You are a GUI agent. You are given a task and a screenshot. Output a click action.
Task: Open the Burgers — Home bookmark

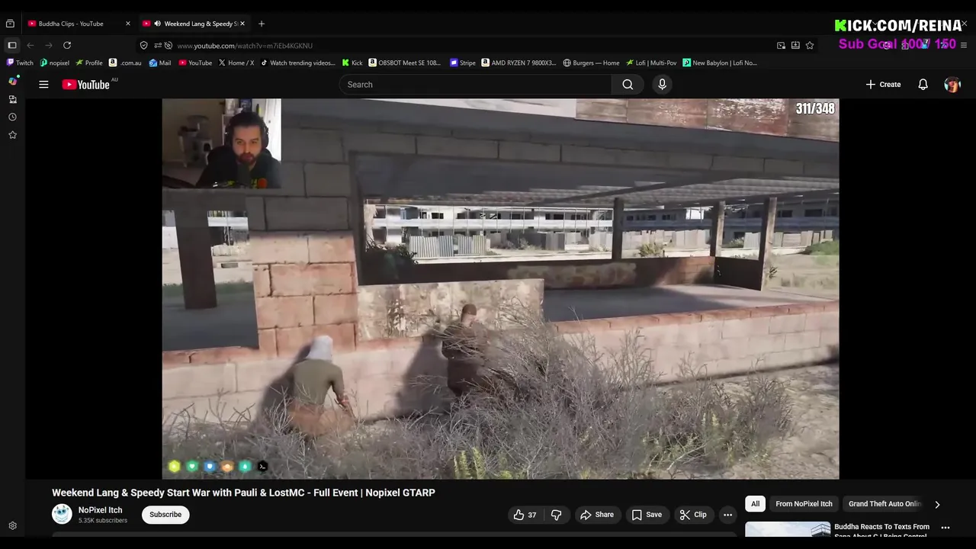click(591, 63)
